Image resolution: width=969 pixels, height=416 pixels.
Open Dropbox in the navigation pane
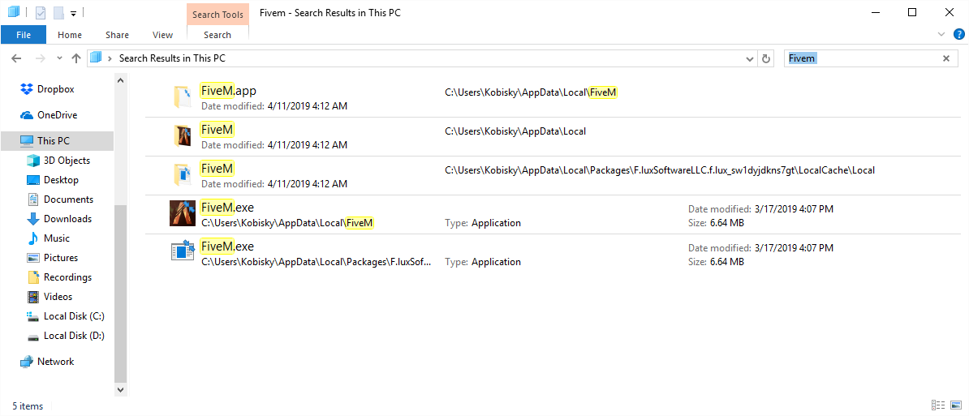click(47, 89)
